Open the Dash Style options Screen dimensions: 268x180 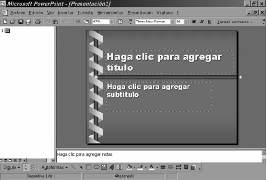click(171, 167)
